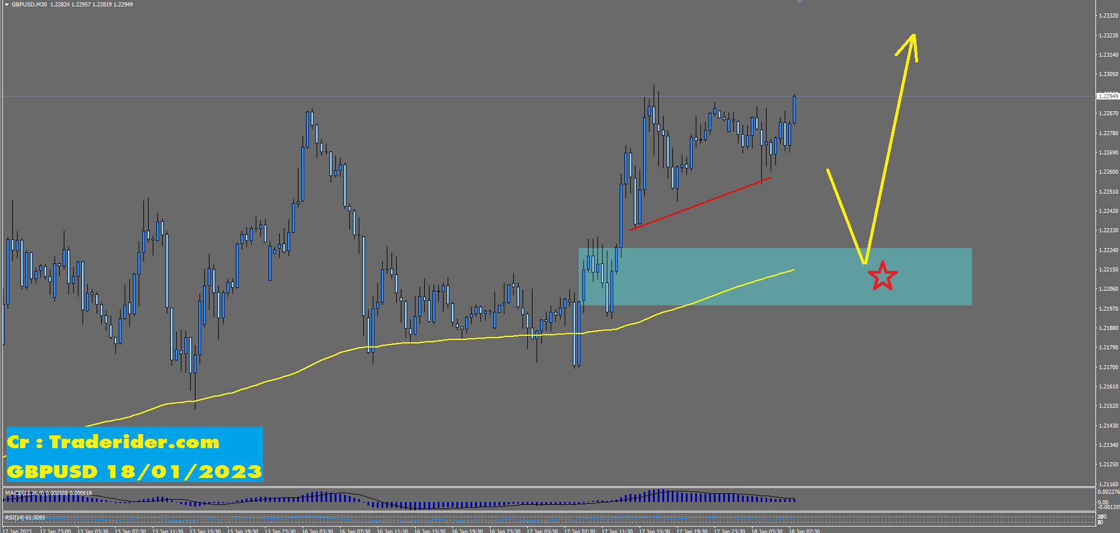The image size is (1120, 533).
Task: Click the 1.21700 price axis label
Action: click(x=1108, y=367)
